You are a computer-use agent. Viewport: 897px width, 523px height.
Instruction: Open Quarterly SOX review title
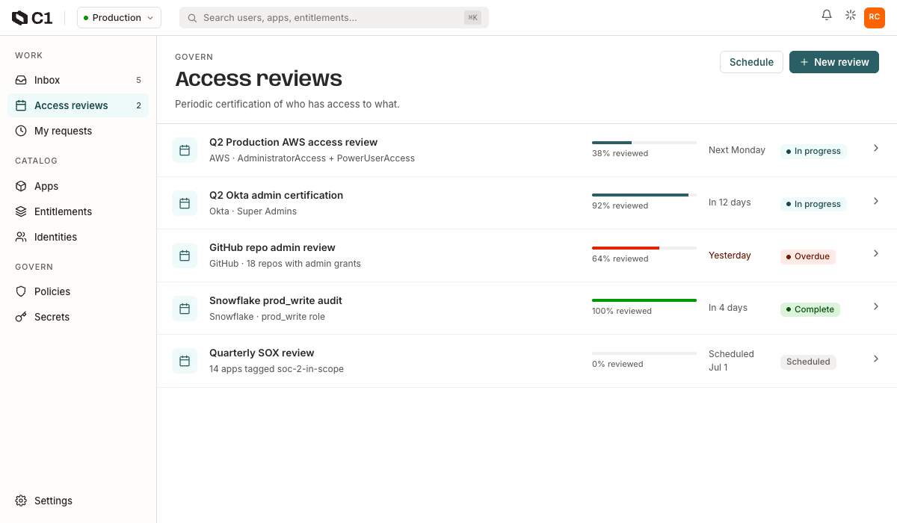pos(262,353)
